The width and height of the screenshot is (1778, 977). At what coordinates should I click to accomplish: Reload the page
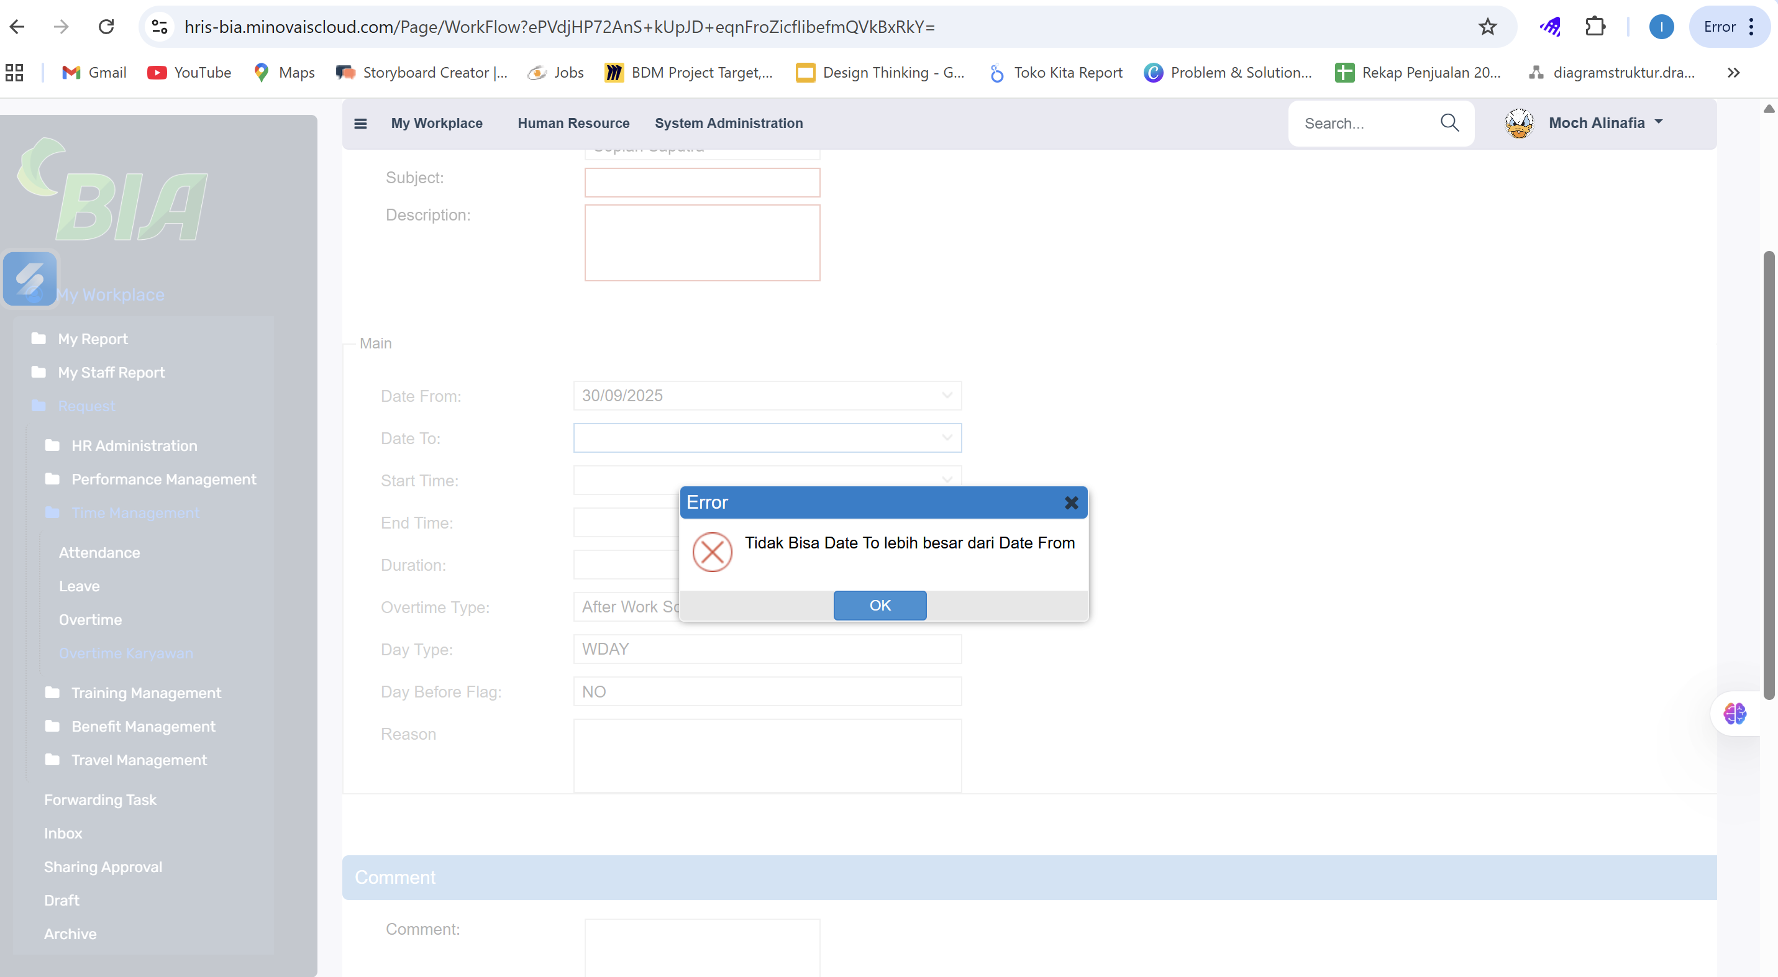pos(106,27)
